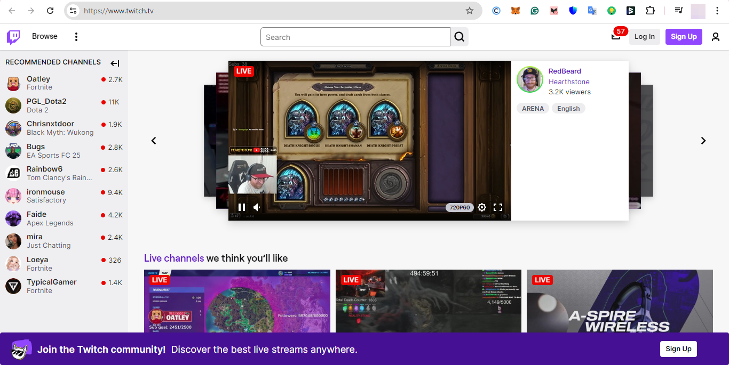Focus the Search input field

(355, 37)
